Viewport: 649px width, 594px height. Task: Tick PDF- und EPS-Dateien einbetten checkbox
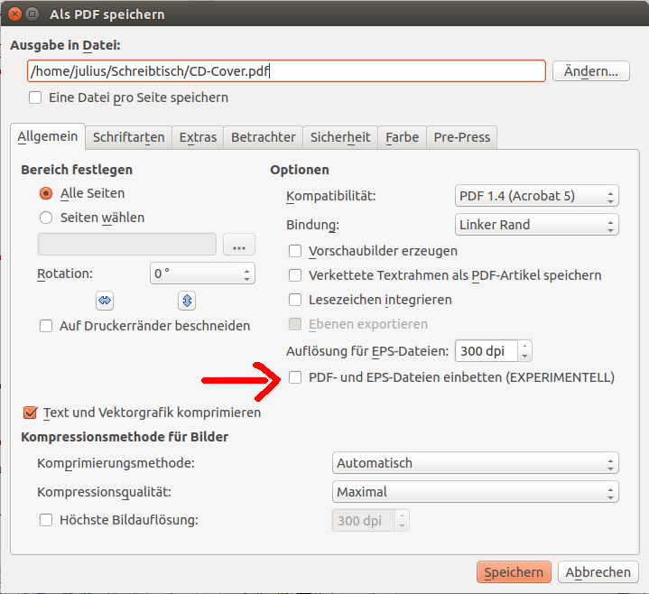coord(294,377)
